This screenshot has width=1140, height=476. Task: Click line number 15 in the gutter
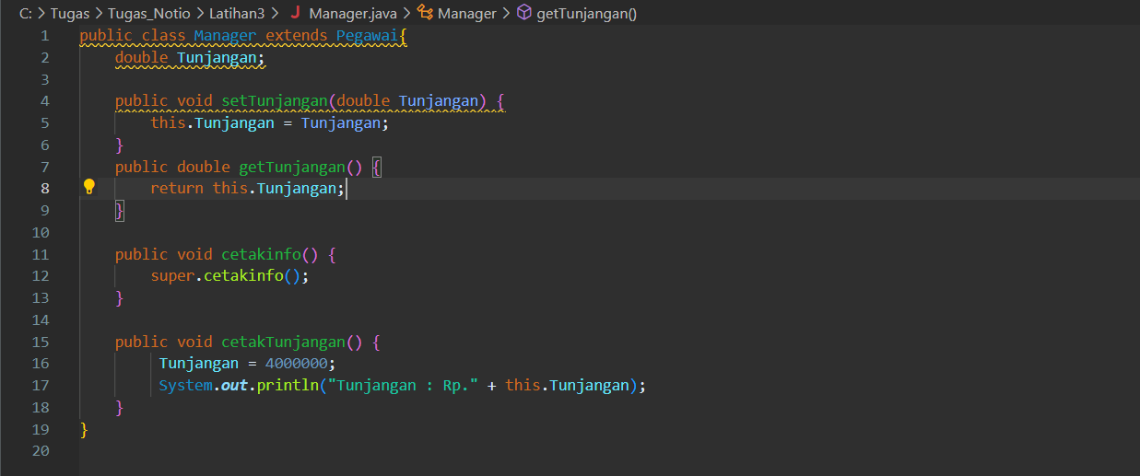[x=41, y=342]
